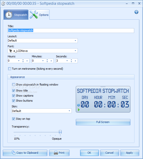Click the preview grip dots at top
Screen dimensions: 143x159
103,87
